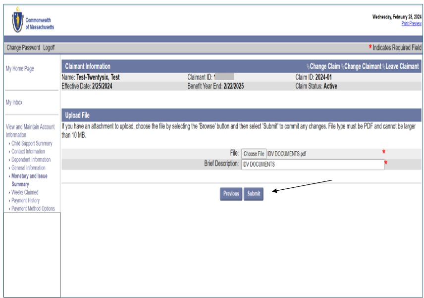Screen dimensions: 424x298
Task: Click the Choose File button
Action: coord(254,154)
